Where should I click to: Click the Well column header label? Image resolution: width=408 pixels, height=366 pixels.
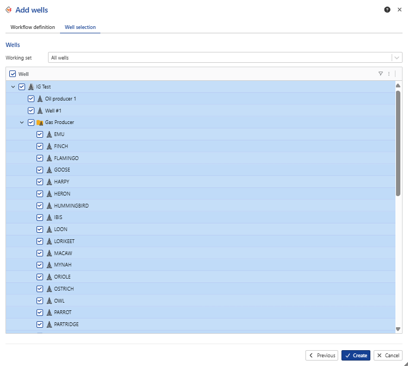click(23, 74)
